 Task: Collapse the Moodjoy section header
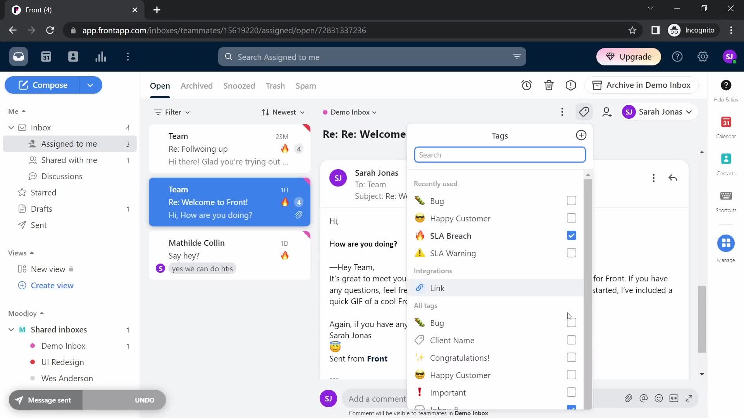pos(26,313)
